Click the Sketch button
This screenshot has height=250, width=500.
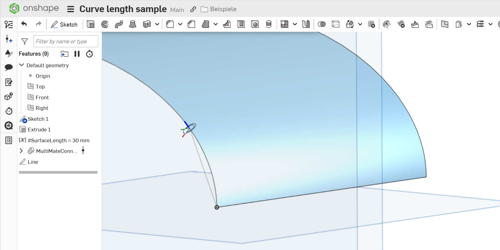(64, 25)
